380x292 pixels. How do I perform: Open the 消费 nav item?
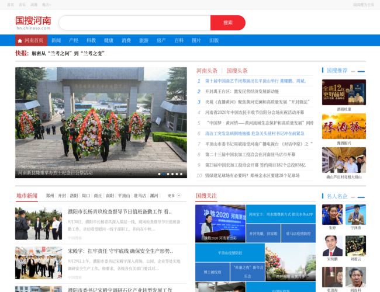(x=126, y=40)
